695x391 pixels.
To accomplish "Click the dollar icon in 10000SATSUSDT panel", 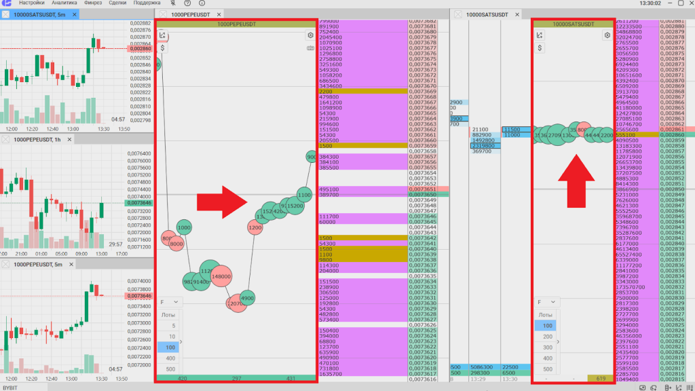I will click(540, 48).
